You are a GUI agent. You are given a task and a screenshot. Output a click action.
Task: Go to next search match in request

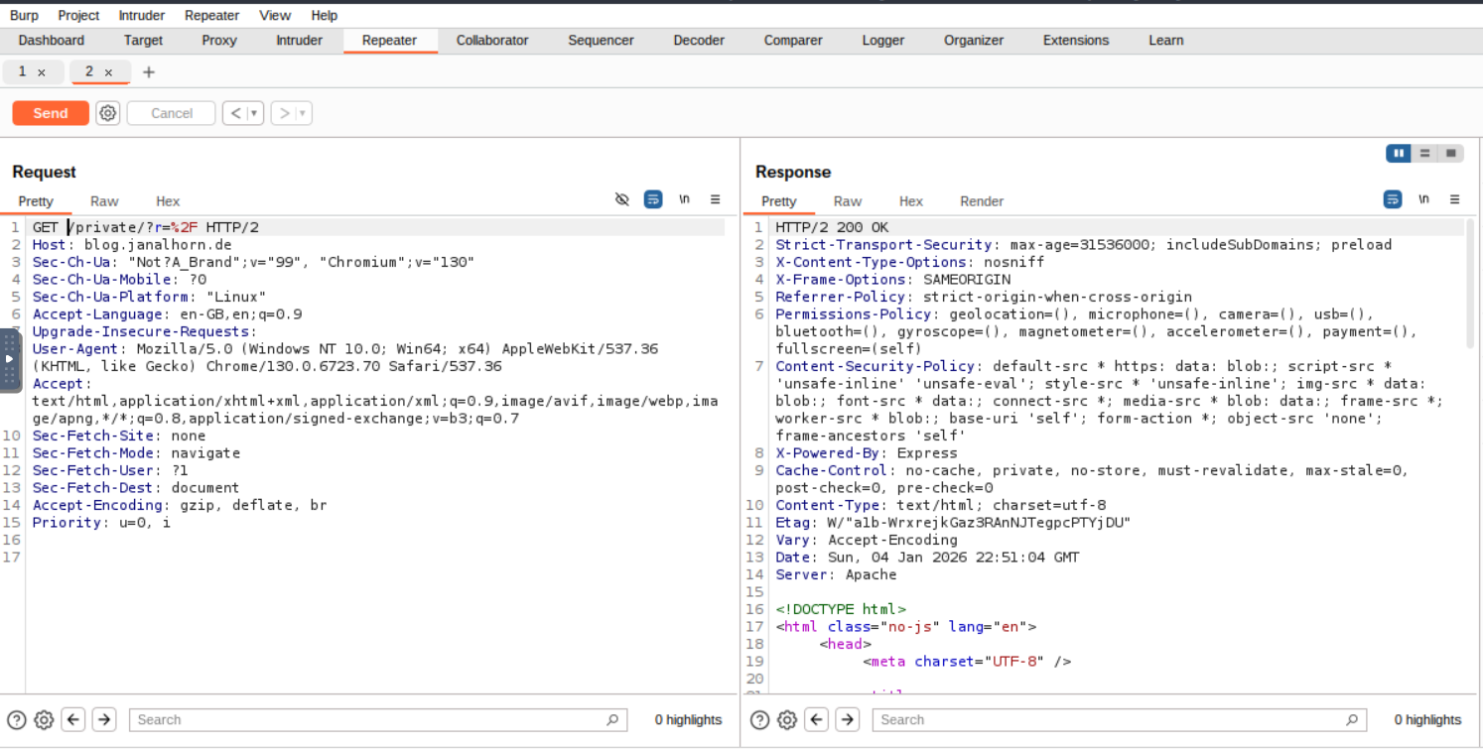tap(104, 720)
